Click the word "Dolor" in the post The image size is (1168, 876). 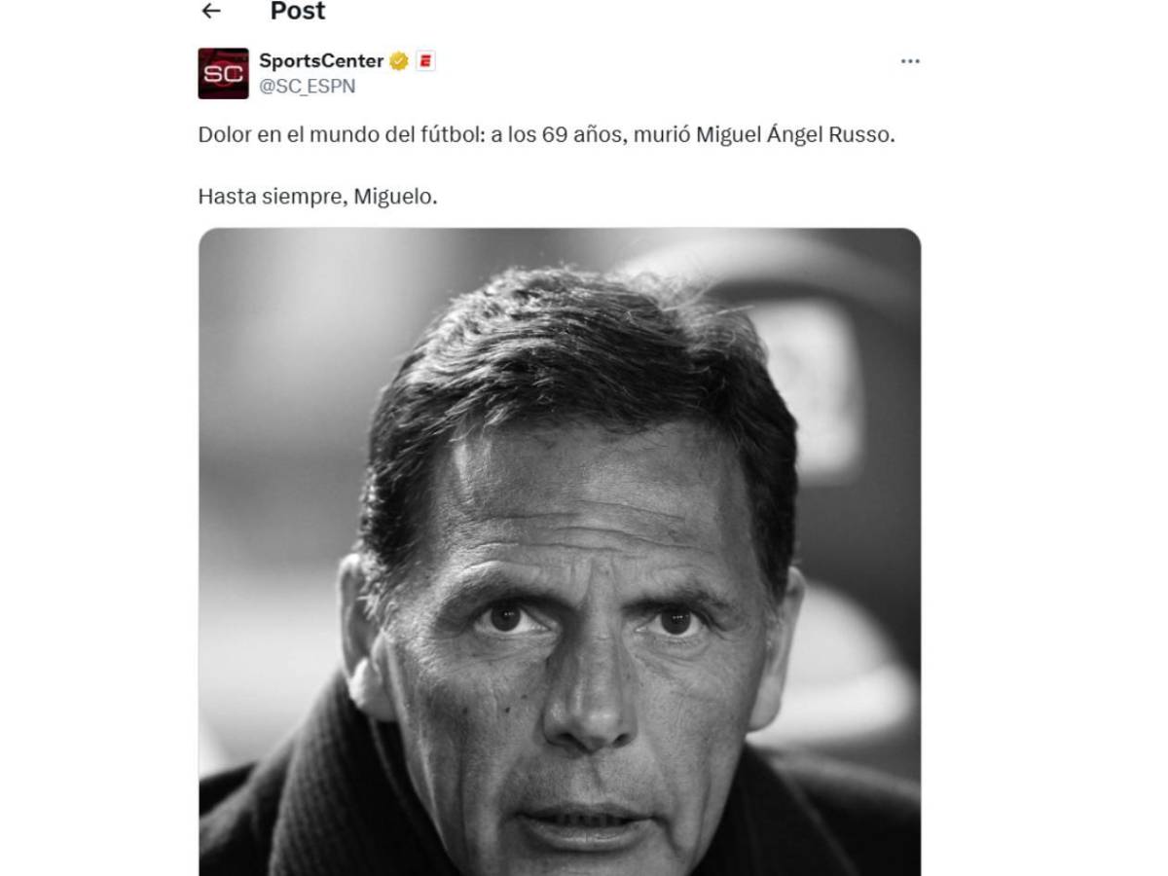[225, 135]
